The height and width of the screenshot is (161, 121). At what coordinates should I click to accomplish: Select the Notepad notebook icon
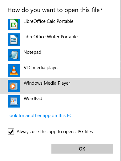(x=14, y=55)
